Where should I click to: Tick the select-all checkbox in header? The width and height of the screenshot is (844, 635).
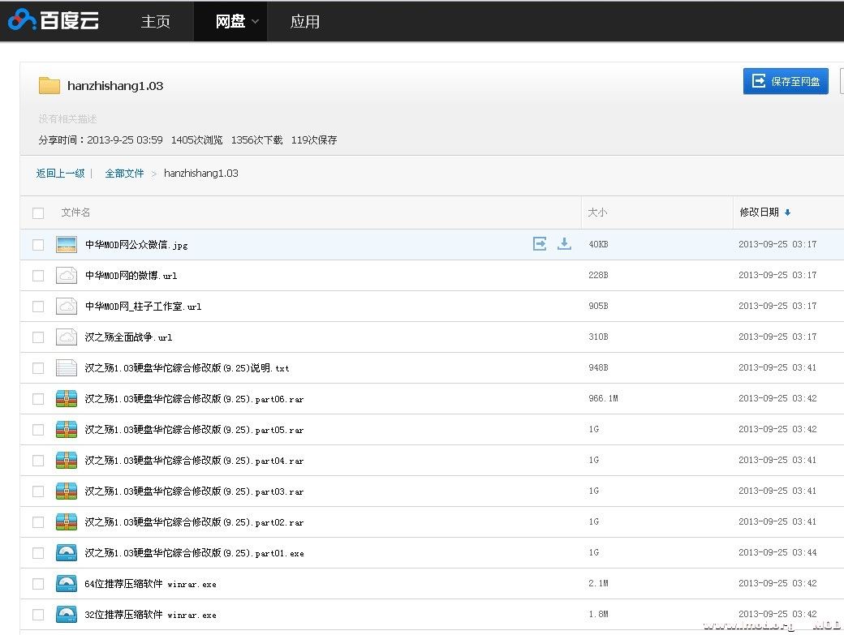click(x=38, y=213)
